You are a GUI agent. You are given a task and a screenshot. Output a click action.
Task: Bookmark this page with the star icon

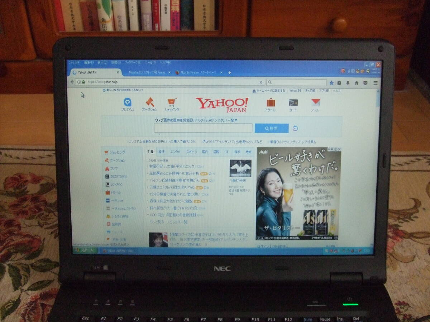coord(331,83)
